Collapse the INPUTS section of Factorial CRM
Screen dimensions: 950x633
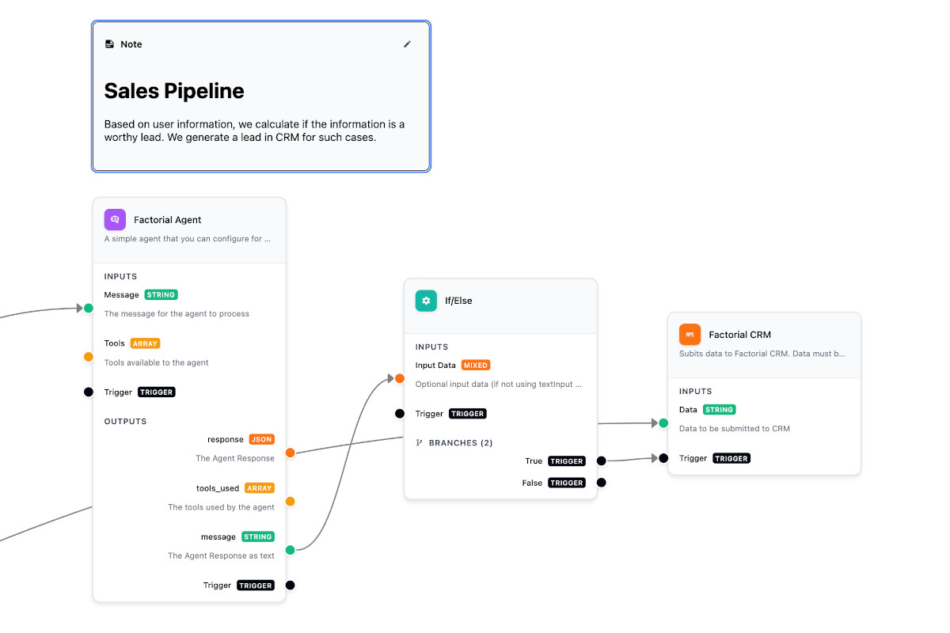695,391
